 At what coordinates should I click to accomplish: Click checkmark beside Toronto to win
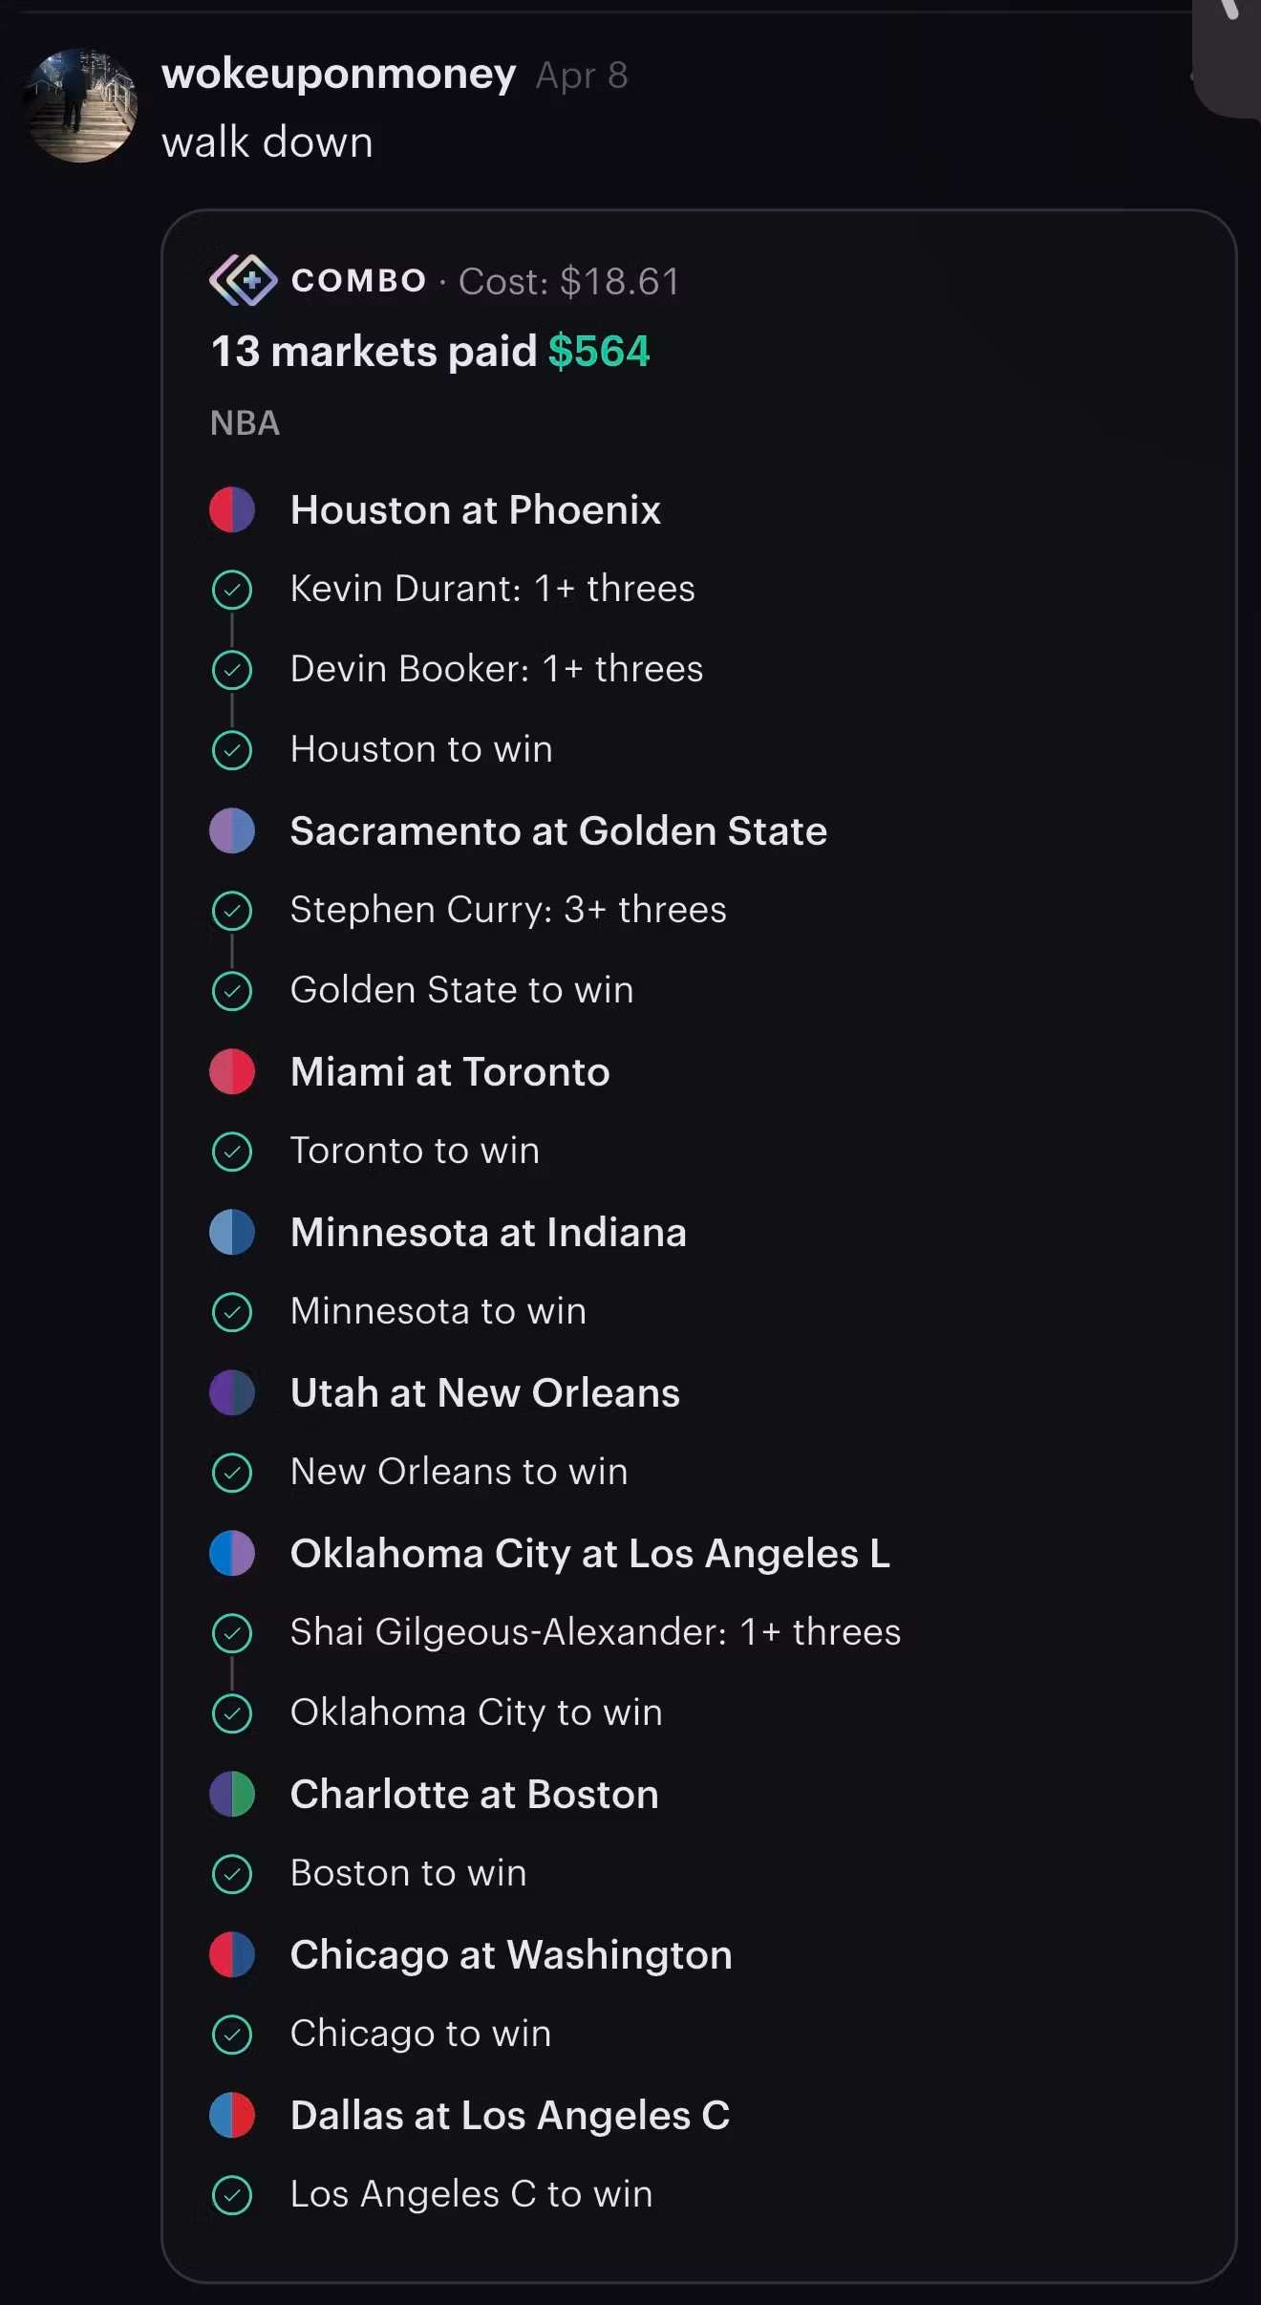232,1152
